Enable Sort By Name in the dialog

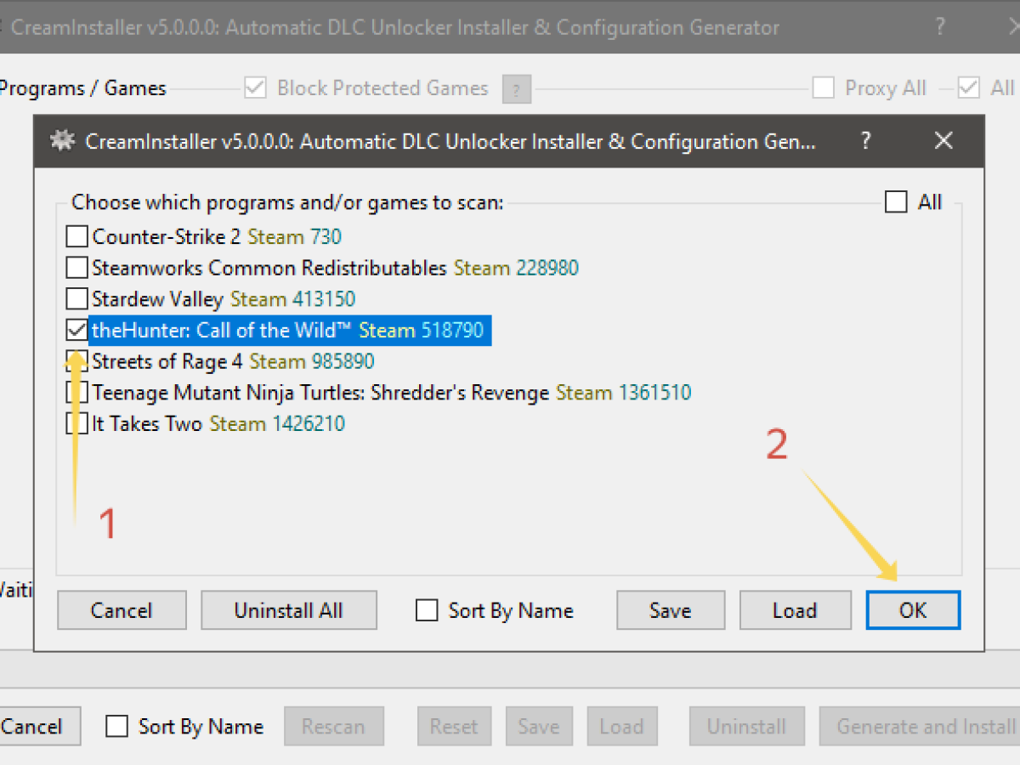coord(427,610)
